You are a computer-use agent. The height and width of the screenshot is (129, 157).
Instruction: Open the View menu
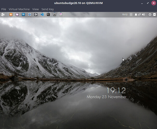[35, 9]
